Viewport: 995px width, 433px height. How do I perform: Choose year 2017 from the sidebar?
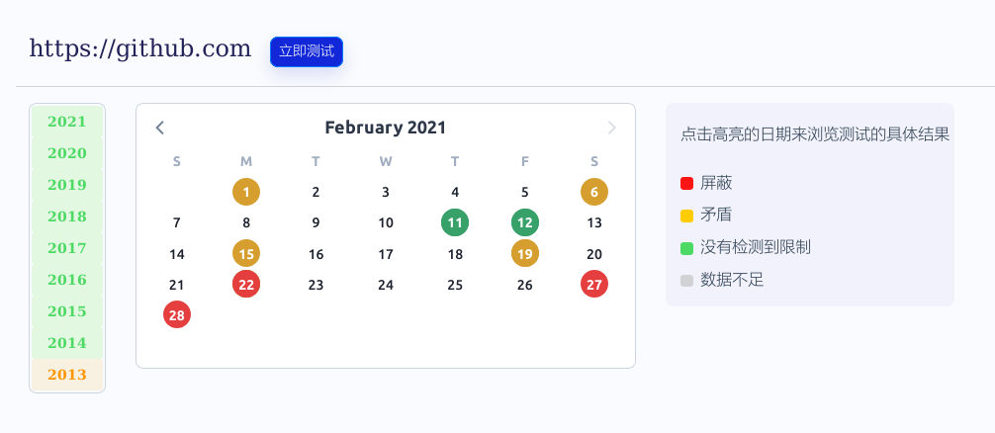[x=67, y=248]
